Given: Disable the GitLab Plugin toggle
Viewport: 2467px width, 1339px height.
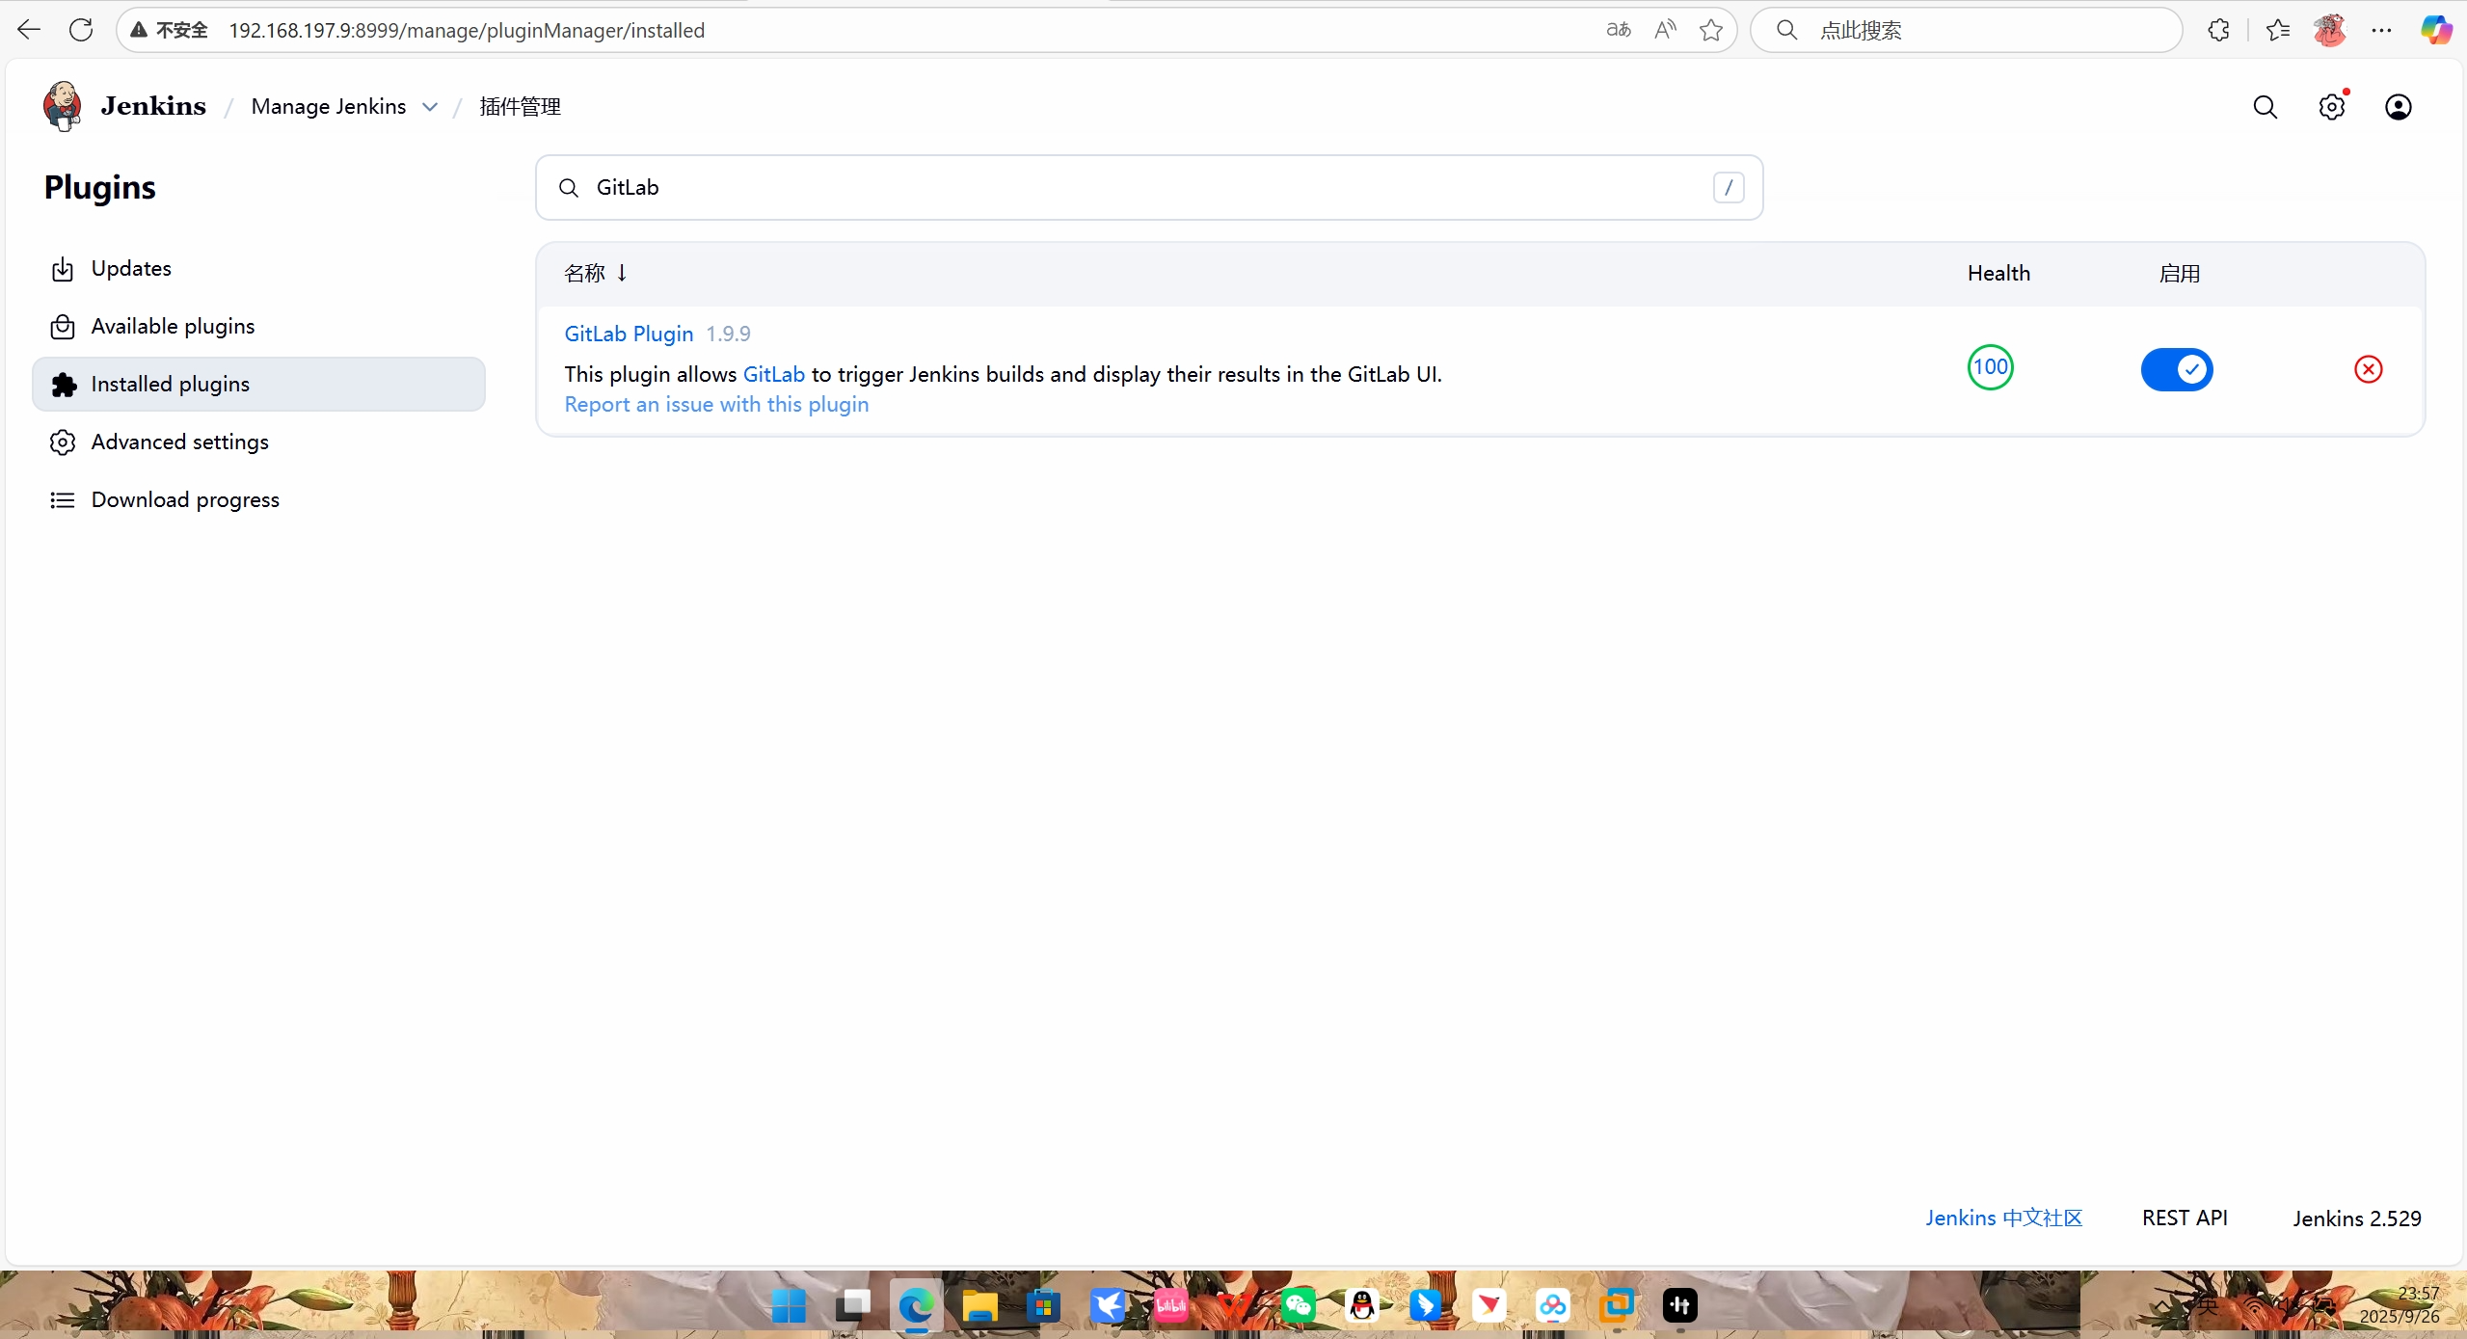Looking at the screenshot, I should click(2177, 369).
